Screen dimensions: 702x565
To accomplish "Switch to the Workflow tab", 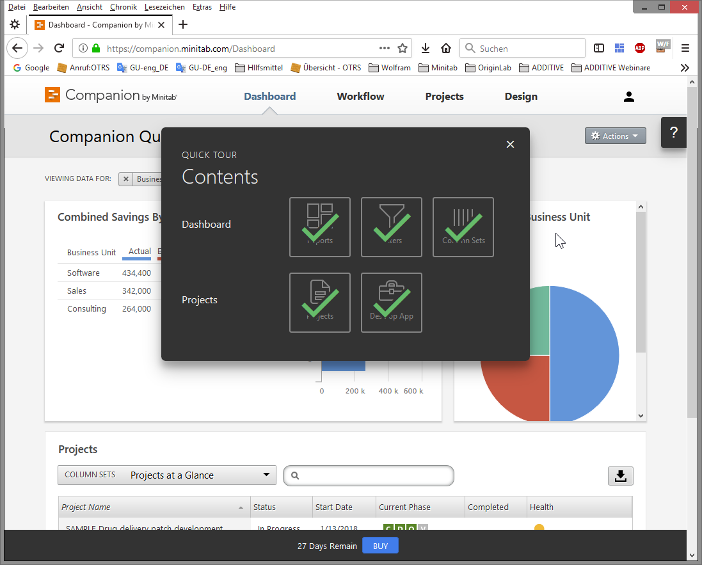I will click(x=360, y=96).
